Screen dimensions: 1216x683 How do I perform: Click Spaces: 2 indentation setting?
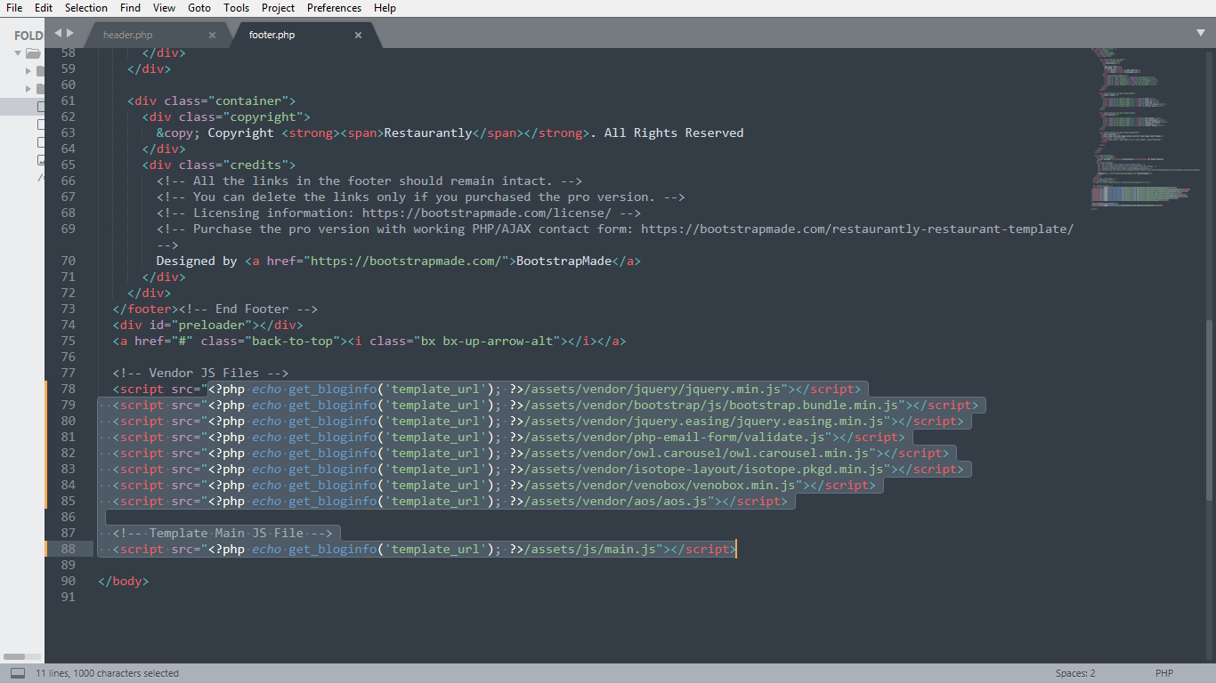point(1075,673)
